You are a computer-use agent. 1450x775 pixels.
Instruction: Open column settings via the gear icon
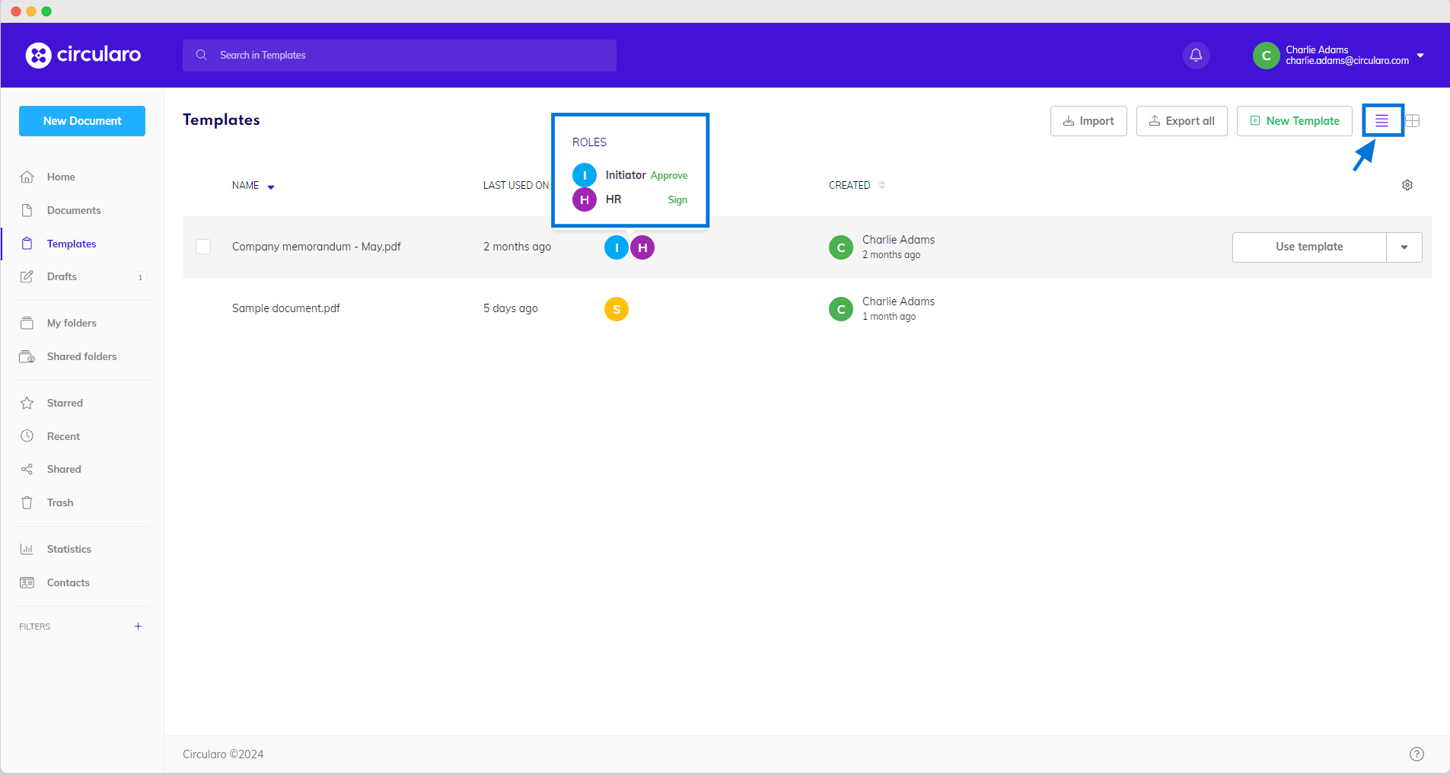coord(1407,184)
